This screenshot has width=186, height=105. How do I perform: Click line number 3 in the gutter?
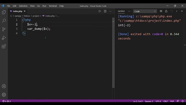(17, 29)
